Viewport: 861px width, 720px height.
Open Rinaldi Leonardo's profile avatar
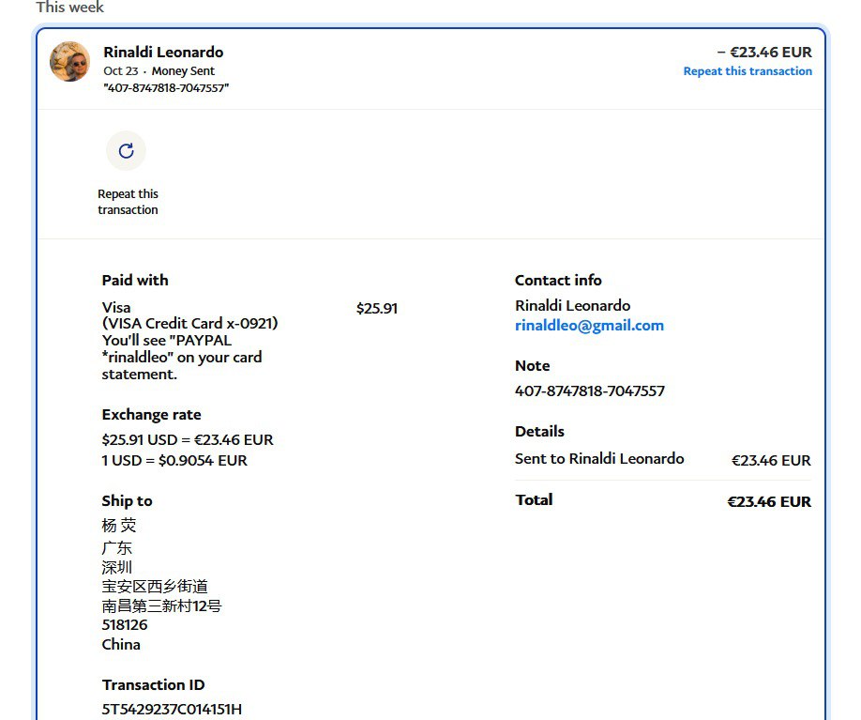pyautogui.click(x=70, y=62)
